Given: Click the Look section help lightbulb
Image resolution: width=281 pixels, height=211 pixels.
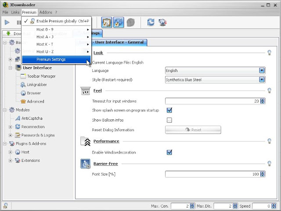Looking at the screenshot, I should tap(269, 53).
